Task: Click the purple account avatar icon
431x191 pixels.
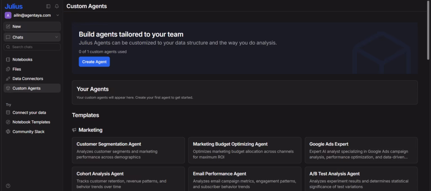Action: point(8,16)
